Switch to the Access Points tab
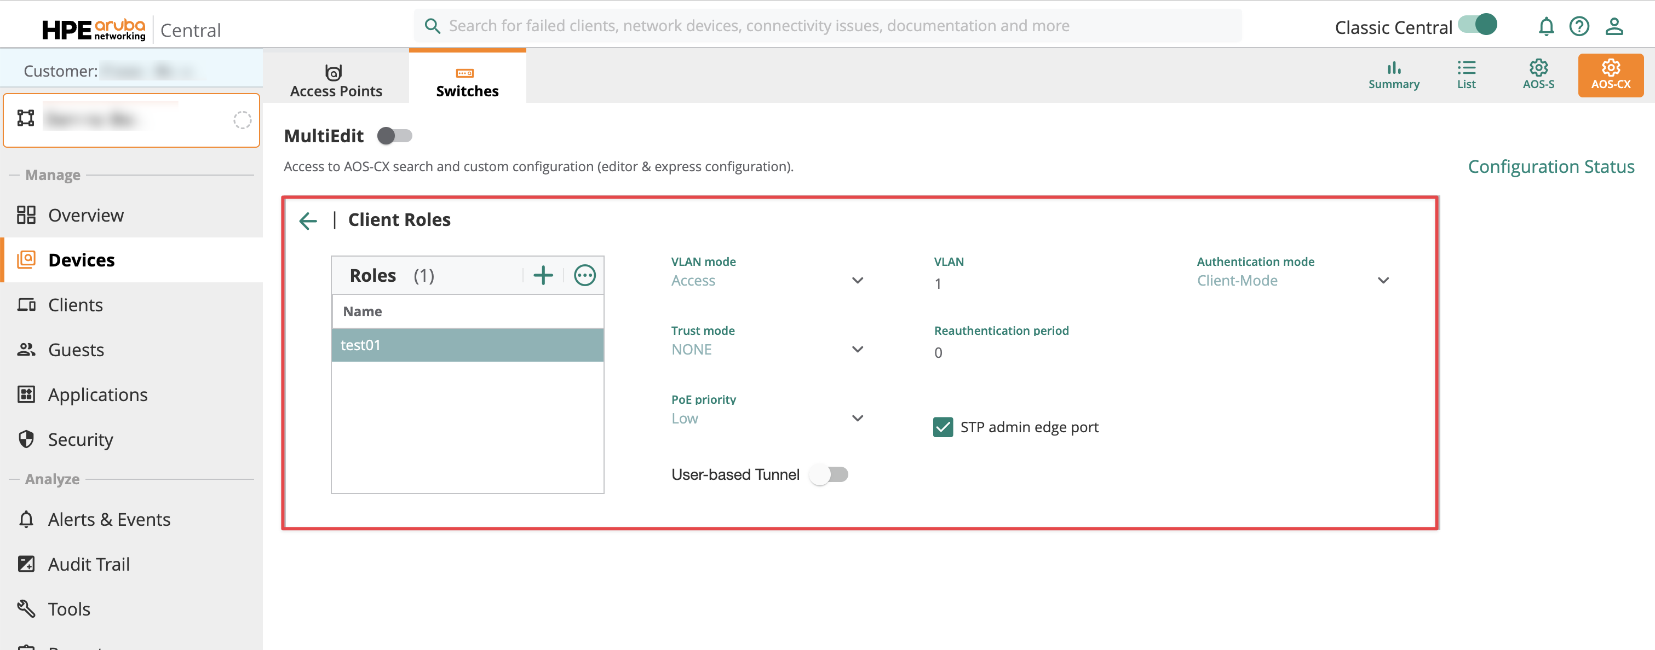This screenshot has width=1655, height=650. tap(336, 80)
